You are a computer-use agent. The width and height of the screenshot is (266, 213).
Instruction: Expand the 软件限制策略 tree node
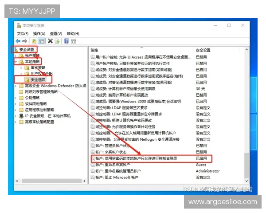click(x=16, y=104)
